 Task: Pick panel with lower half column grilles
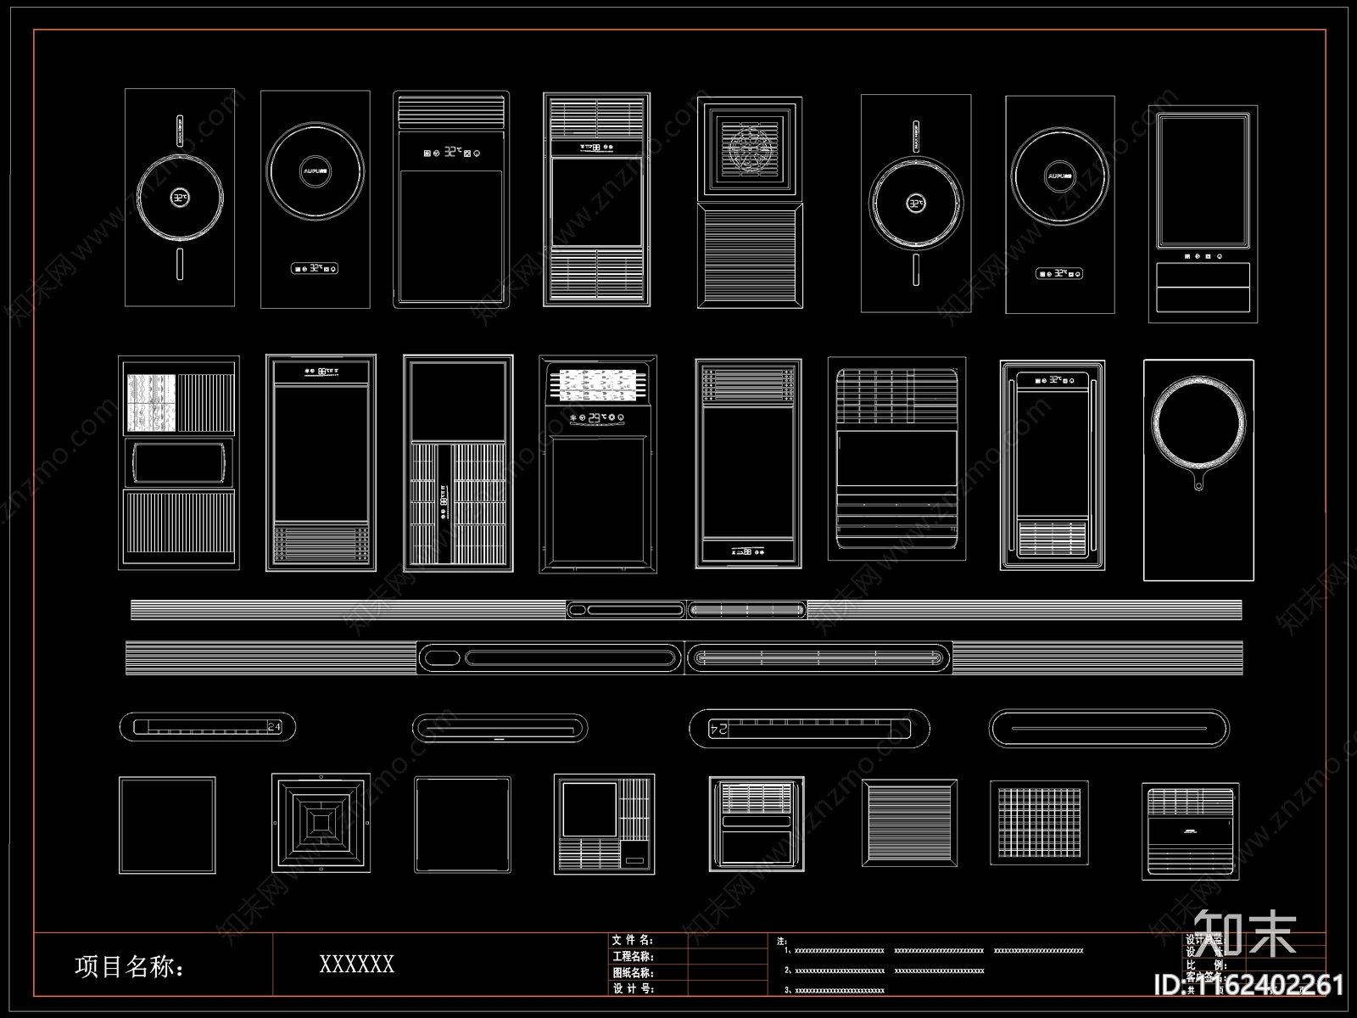[x=458, y=463]
